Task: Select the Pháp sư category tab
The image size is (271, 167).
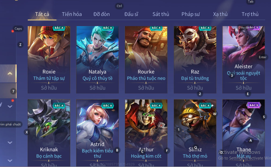Action: tap(190, 14)
